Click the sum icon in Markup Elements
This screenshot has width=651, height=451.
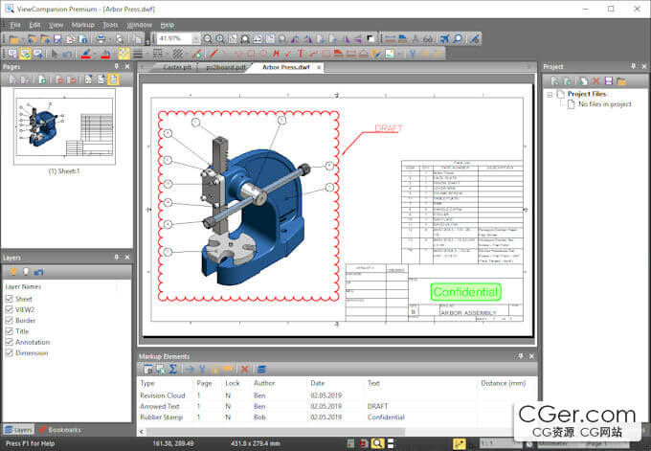173,369
